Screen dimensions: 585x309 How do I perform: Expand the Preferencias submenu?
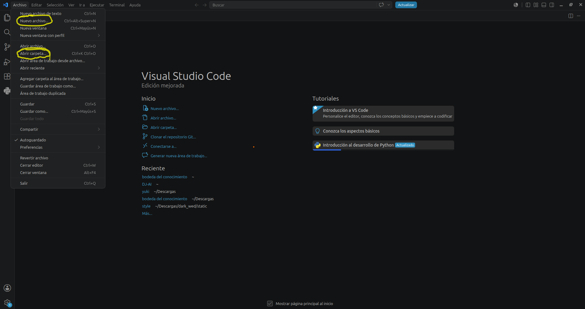(x=58, y=147)
